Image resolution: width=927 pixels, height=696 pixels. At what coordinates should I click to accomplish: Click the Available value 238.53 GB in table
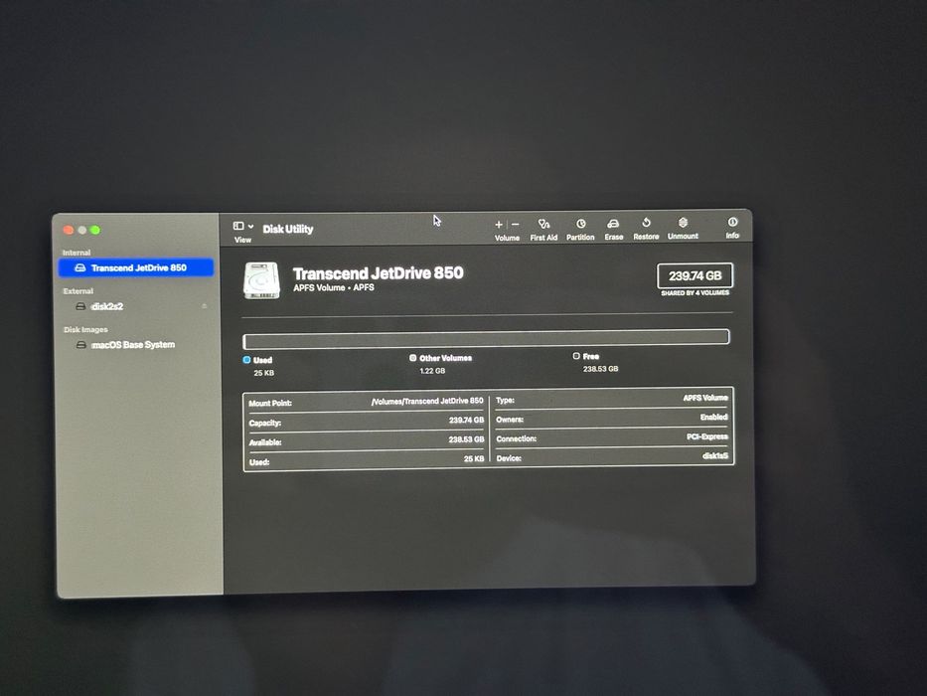tap(466, 439)
